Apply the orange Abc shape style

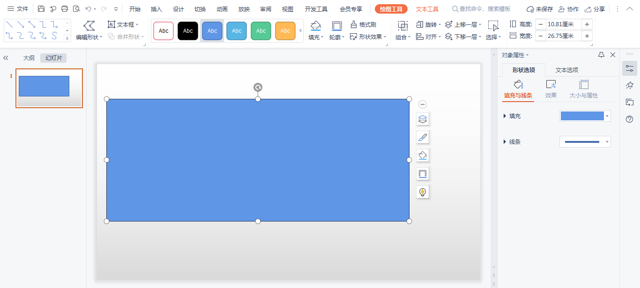[285, 31]
